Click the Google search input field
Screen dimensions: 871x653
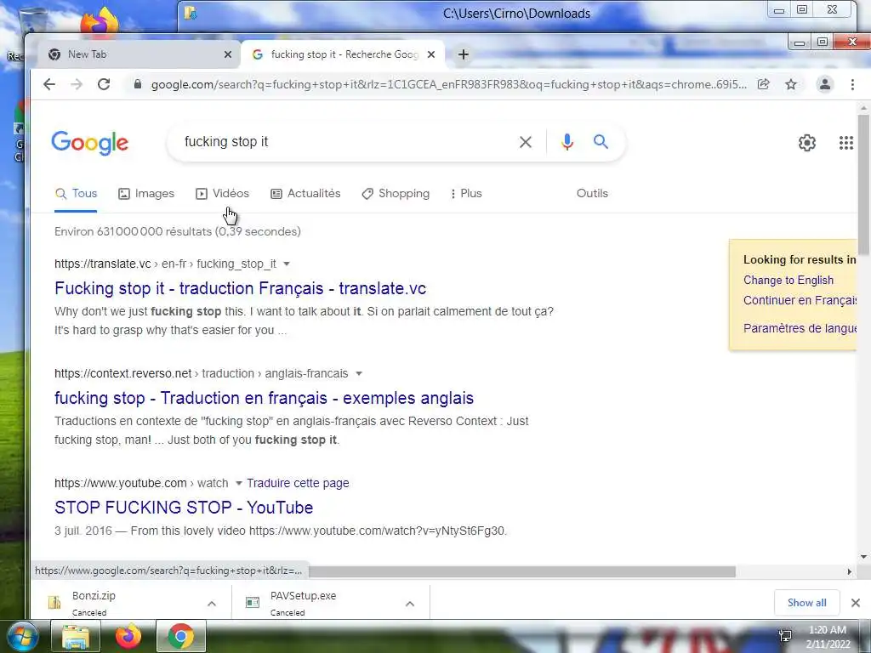pos(344,142)
